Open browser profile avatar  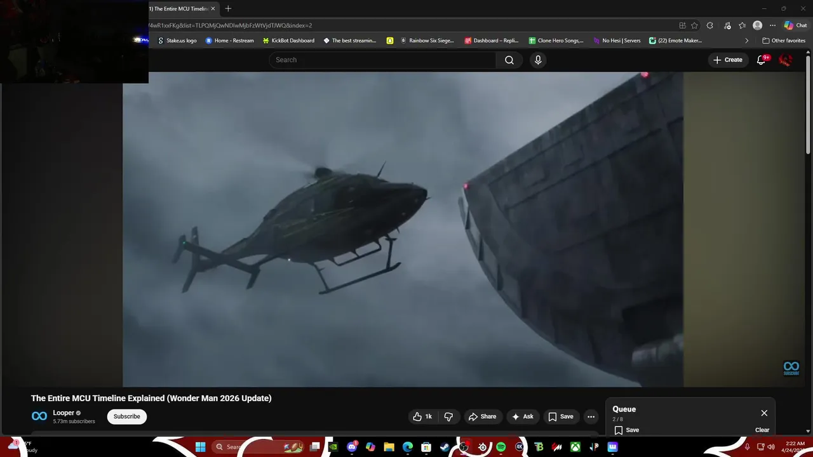(757, 25)
